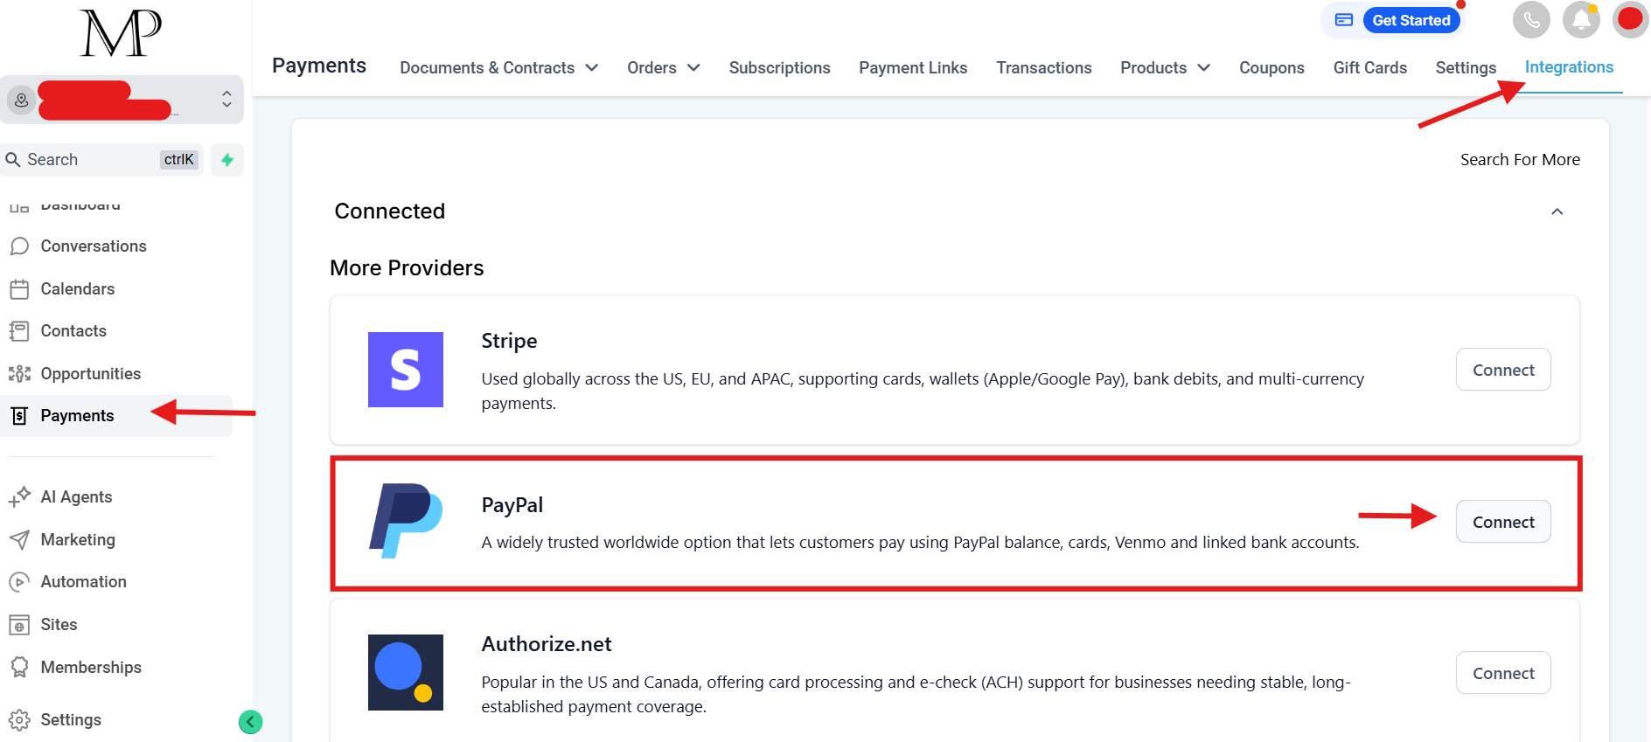
Task: Collapse the Connected section chevron
Action: [1557, 212]
